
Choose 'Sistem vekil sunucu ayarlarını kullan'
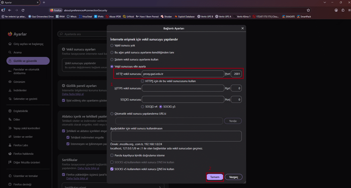[x=112, y=59]
